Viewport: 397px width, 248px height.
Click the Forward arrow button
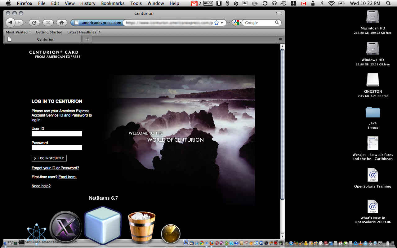coord(19,22)
